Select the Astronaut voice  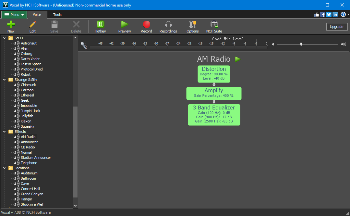coord(29,43)
